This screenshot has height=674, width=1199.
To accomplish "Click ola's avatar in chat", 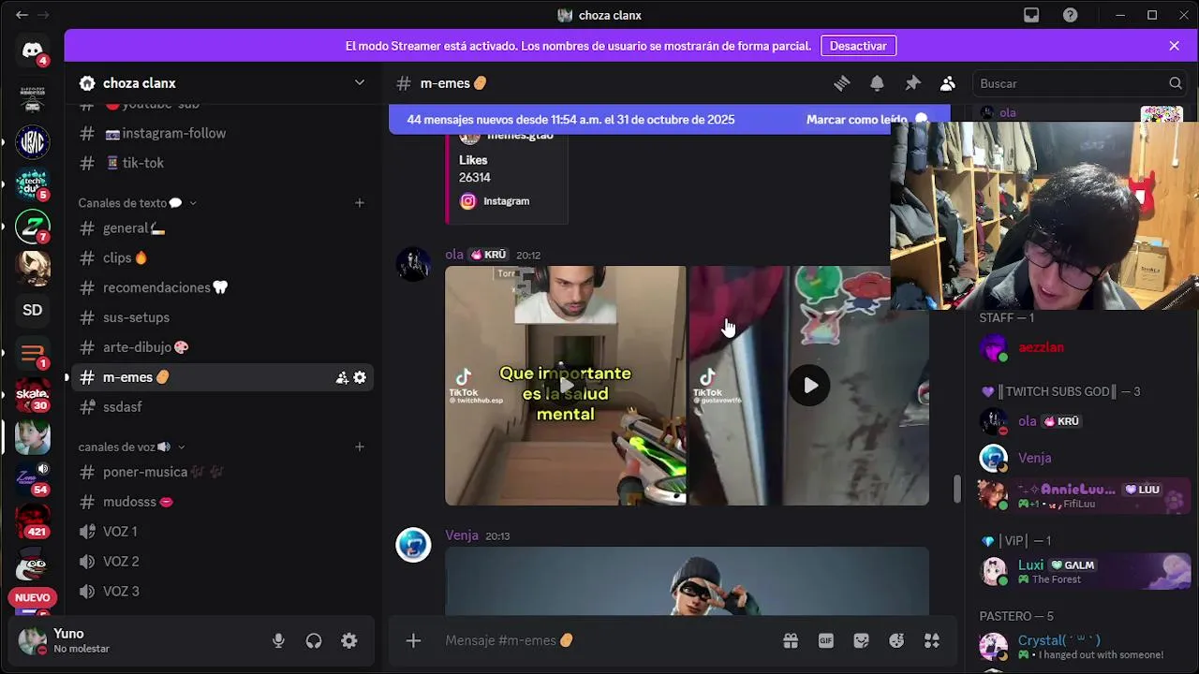I will 413,265.
